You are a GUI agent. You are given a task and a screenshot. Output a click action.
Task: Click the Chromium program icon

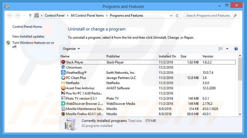pos(63,67)
